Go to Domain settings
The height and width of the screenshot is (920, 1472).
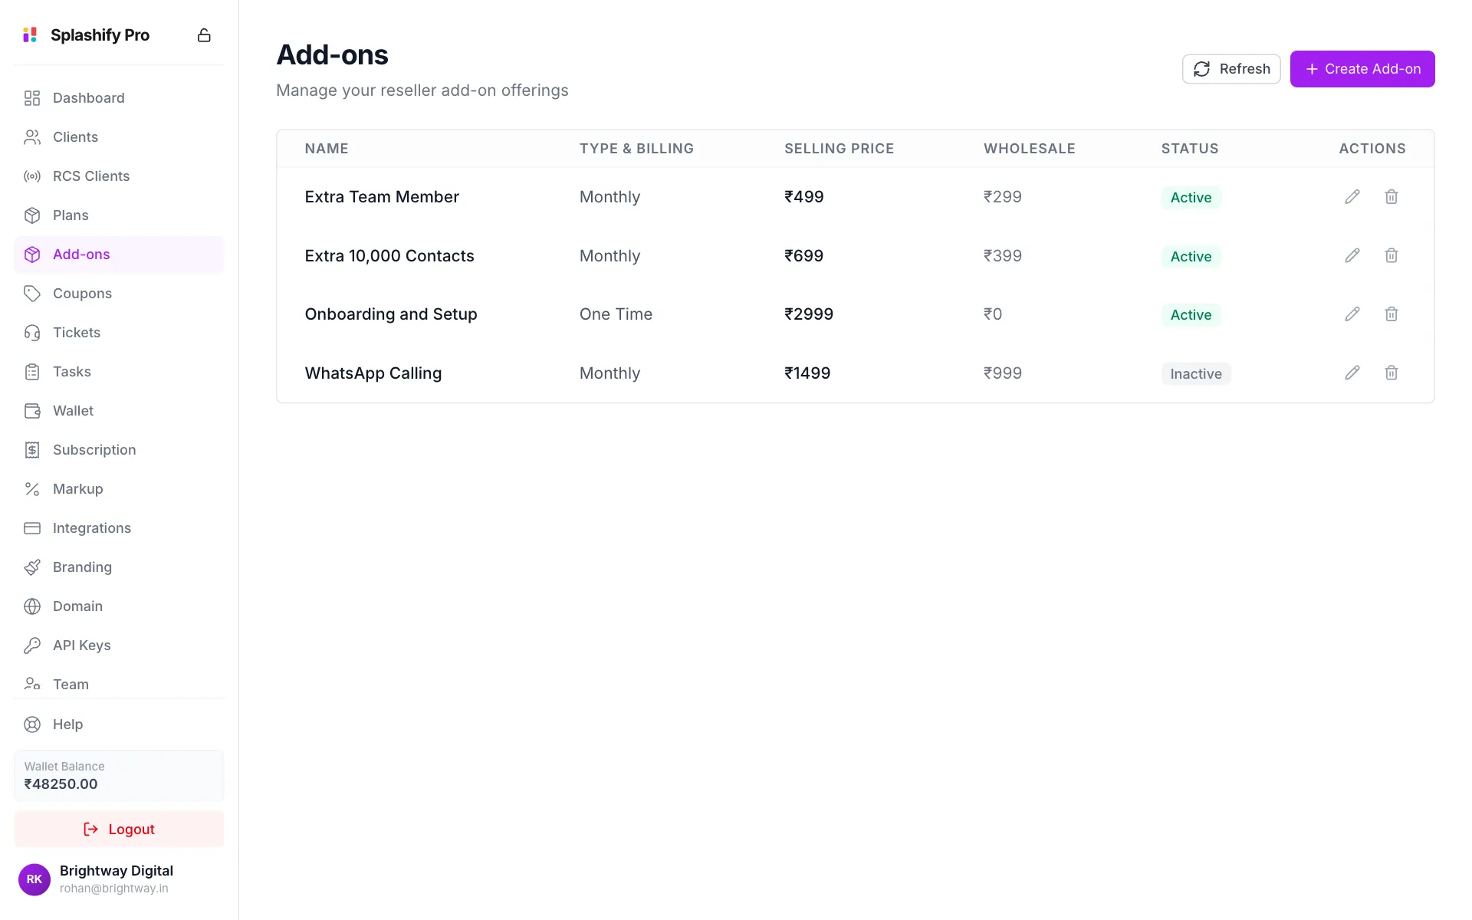click(x=119, y=606)
